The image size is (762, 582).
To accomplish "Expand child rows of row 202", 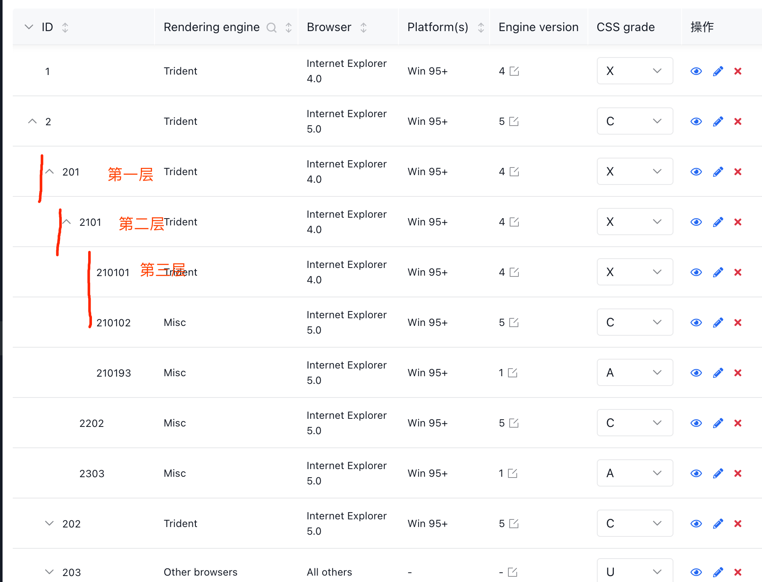I will [49, 523].
